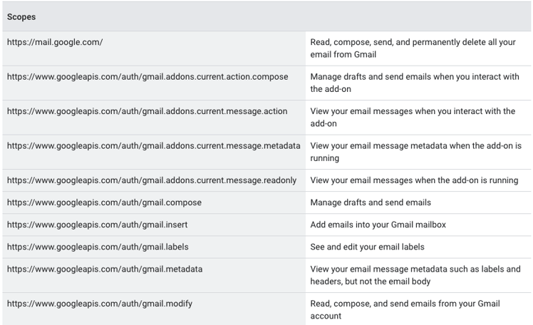Image resolution: width=533 pixels, height=325 pixels.
Task: Click the auth/gmail.modify scope URL
Action: [100, 304]
